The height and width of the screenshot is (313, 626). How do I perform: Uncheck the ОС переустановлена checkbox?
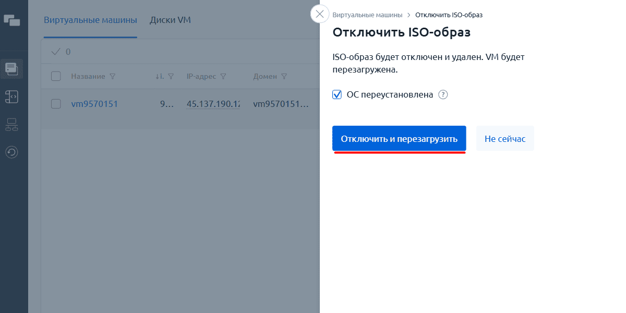(337, 95)
